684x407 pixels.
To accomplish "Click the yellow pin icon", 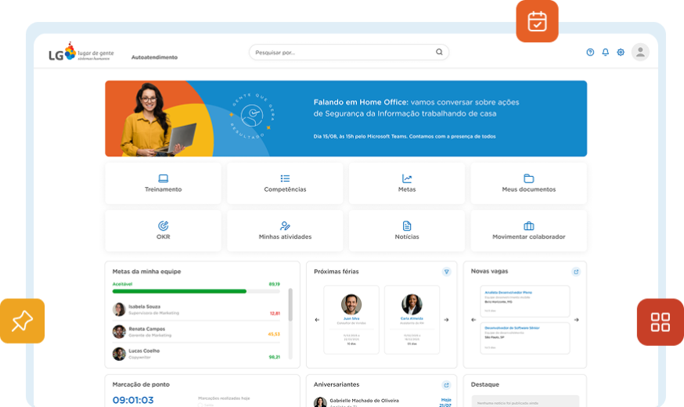I will pos(22,321).
